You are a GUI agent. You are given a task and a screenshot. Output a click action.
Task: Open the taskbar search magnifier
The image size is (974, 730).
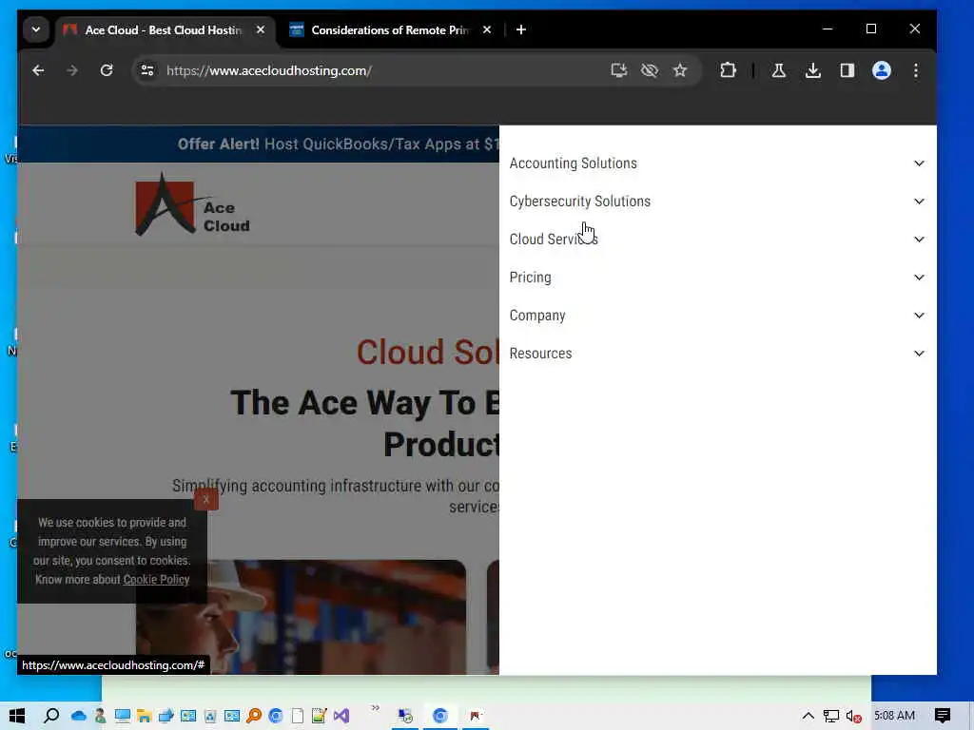[x=51, y=716]
